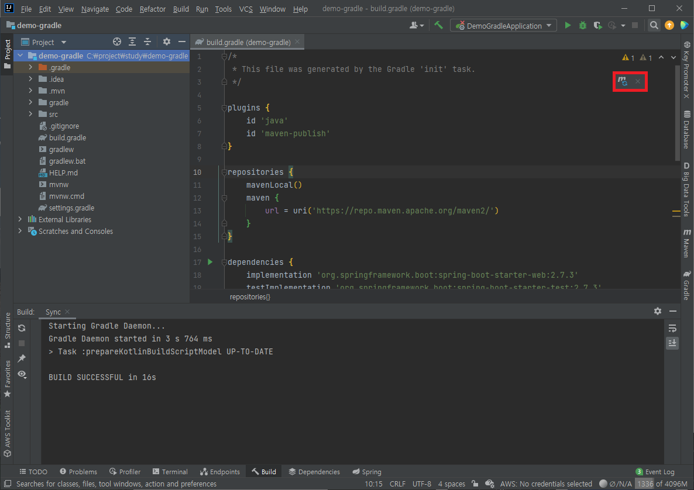Change CRLF line separator in status bar
This screenshot has height=490, width=694.
(397, 484)
